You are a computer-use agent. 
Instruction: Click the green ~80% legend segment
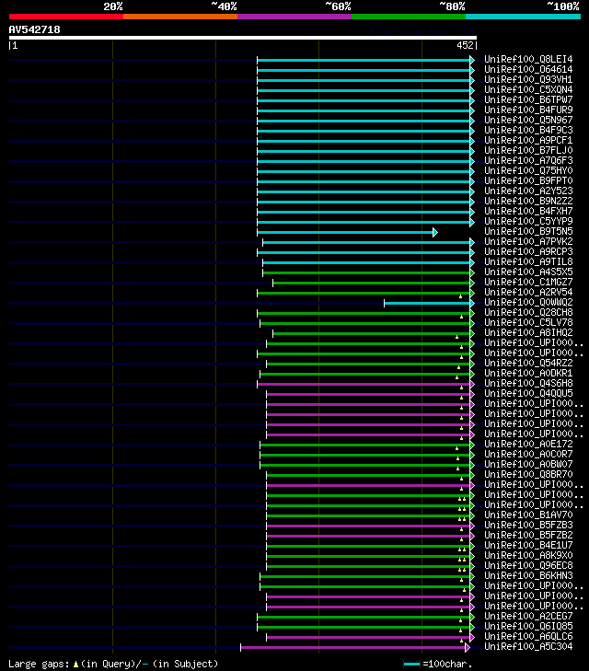tap(409, 17)
